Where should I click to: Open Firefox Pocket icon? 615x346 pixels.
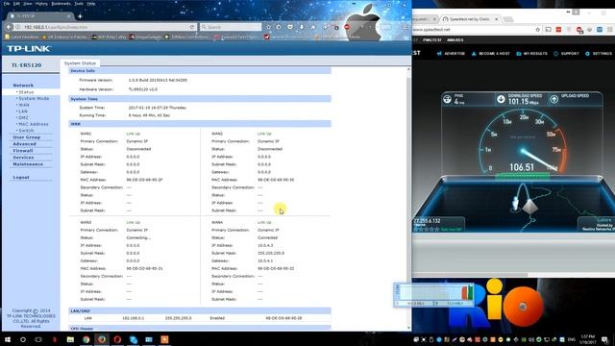coord(290,27)
